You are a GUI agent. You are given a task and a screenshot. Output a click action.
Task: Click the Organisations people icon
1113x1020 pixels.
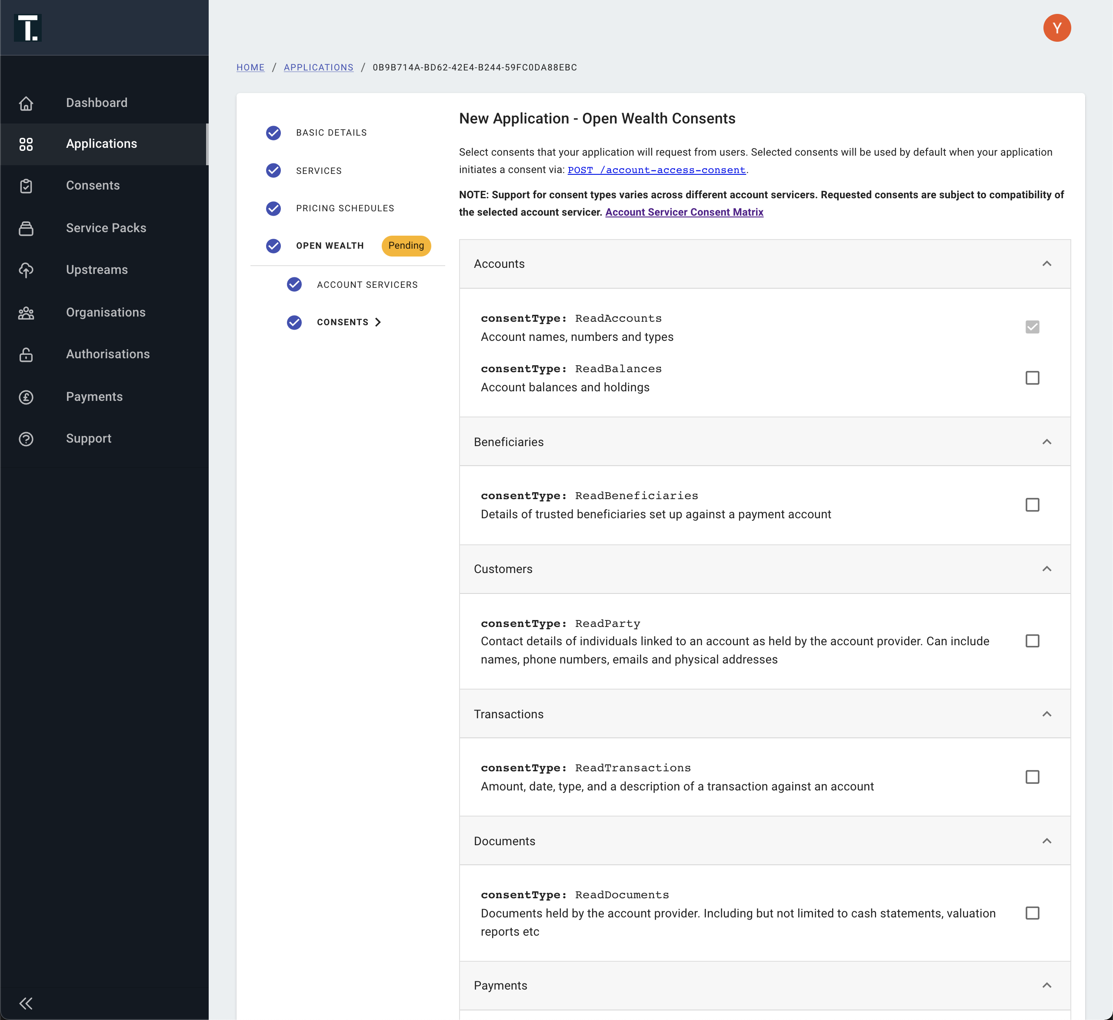(x=26, y=313)
